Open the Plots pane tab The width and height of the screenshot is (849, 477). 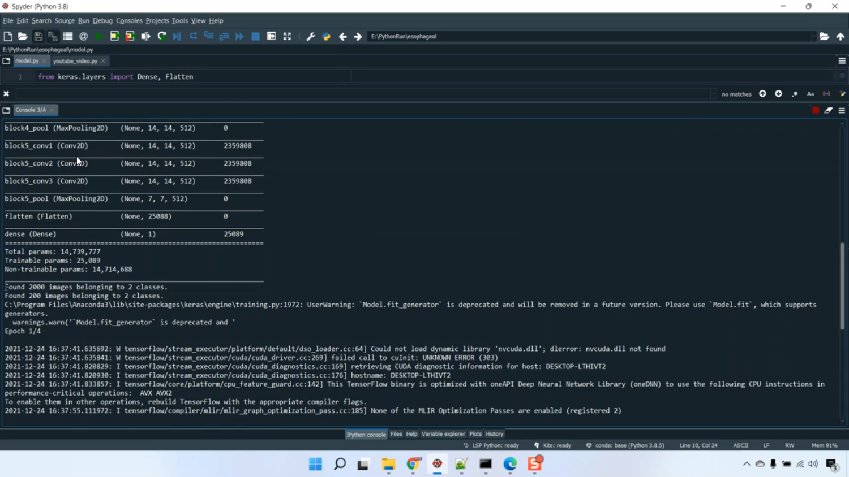tap(475, 434)
